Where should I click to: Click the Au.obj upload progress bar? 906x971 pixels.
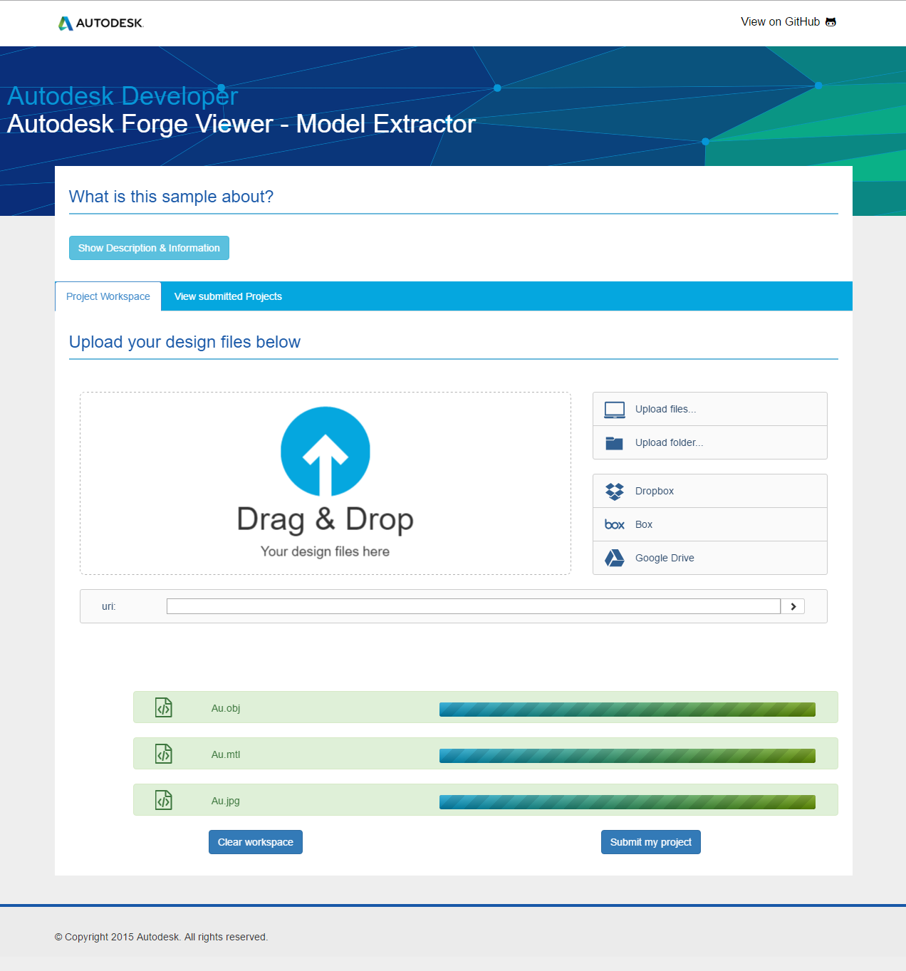tap(628, 710)
